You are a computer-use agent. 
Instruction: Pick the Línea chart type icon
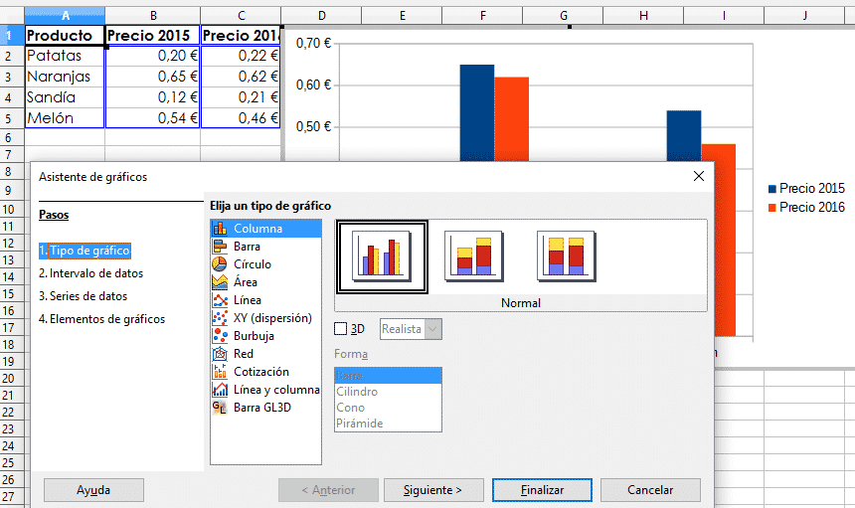220,300
